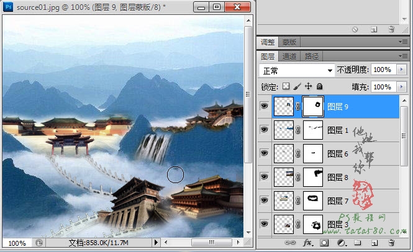Hide 图层 3 with its eye icon
Viewport: 413px width, 252px height.
tap(264, 224)
